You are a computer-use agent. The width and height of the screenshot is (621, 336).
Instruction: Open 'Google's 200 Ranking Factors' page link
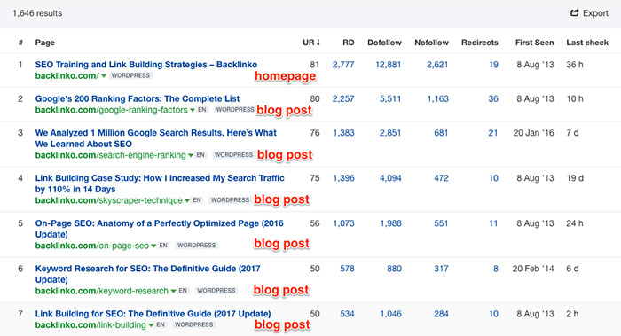coord(138,98)
